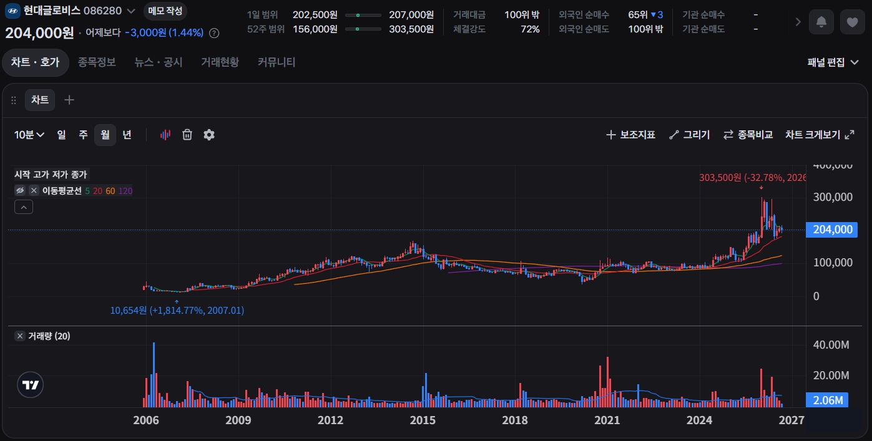Click the 1일 범위 range bar
The width and height of the screenshot is (872, 441).
[x=363, y=15]
